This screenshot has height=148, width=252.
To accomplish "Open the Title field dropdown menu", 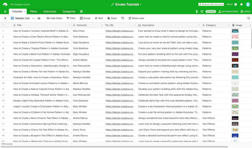I will (x=70, y=25).
